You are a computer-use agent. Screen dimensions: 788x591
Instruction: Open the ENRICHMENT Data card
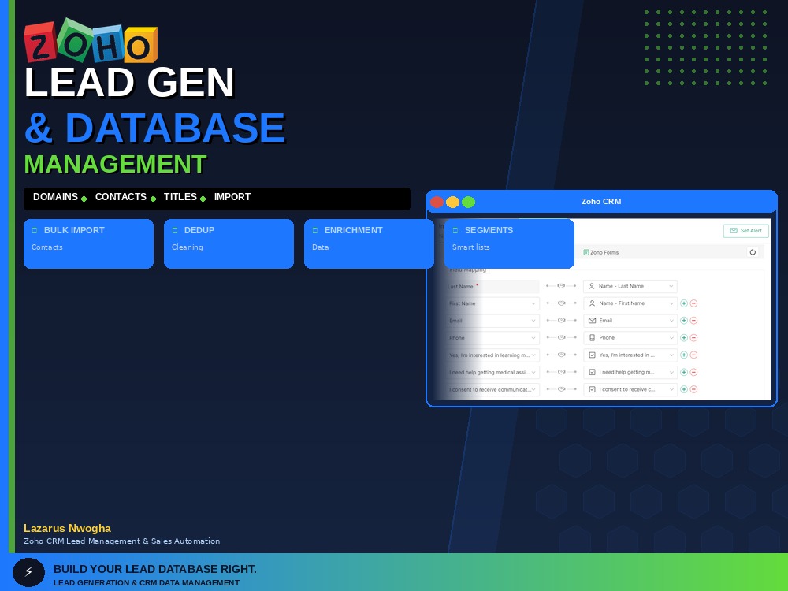click(369, 243)
